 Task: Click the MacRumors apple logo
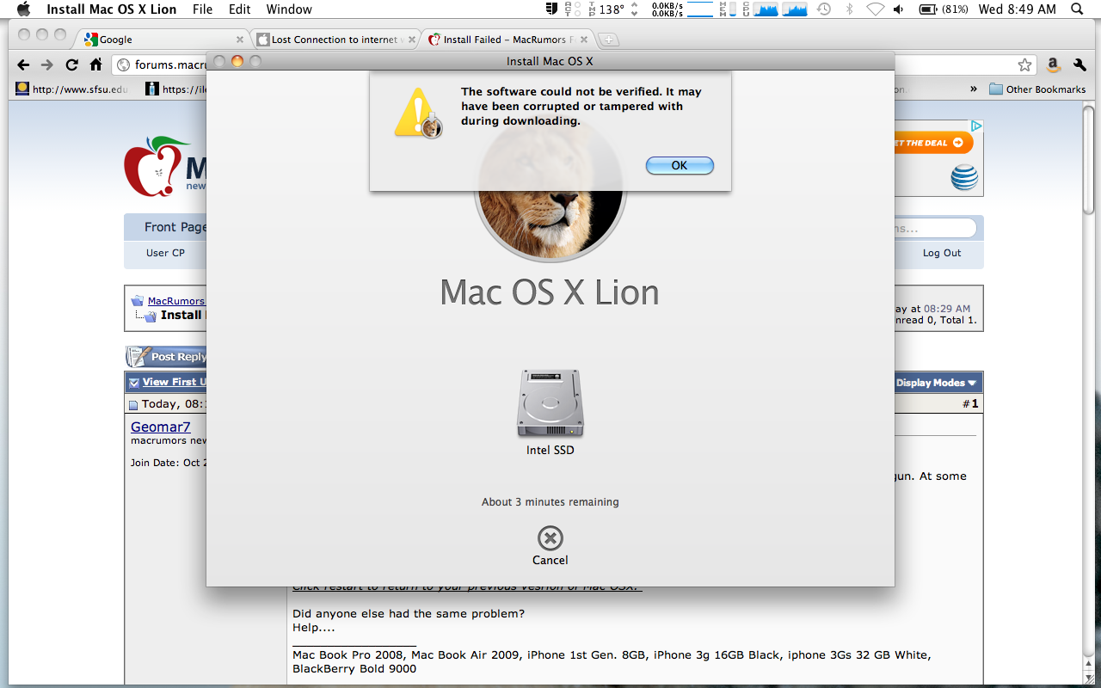click(x=157, y=167)
